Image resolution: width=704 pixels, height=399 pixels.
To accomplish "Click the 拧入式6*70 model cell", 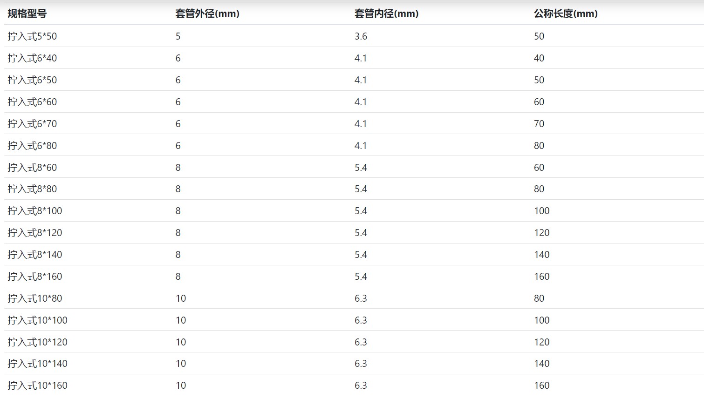I will click(32, 124).
